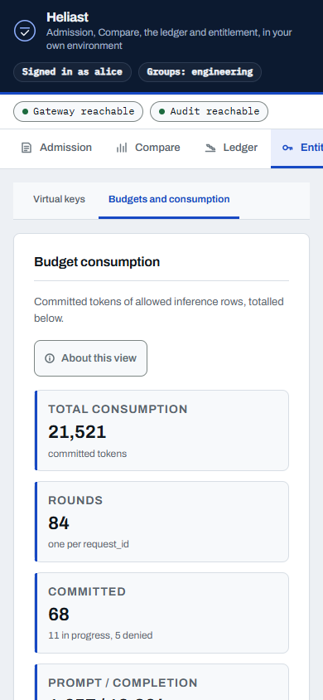Click the Entitlement key icon
The image size is (323, 700).
tap(288, 148)
